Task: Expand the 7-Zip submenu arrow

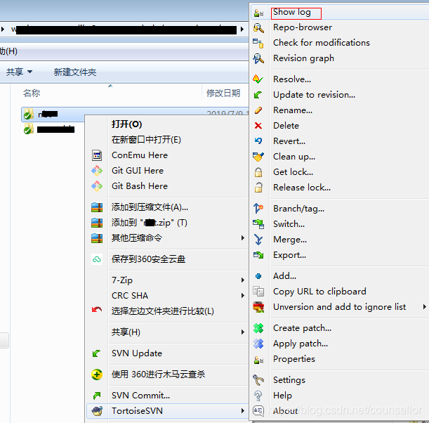Action: point(242,280)
